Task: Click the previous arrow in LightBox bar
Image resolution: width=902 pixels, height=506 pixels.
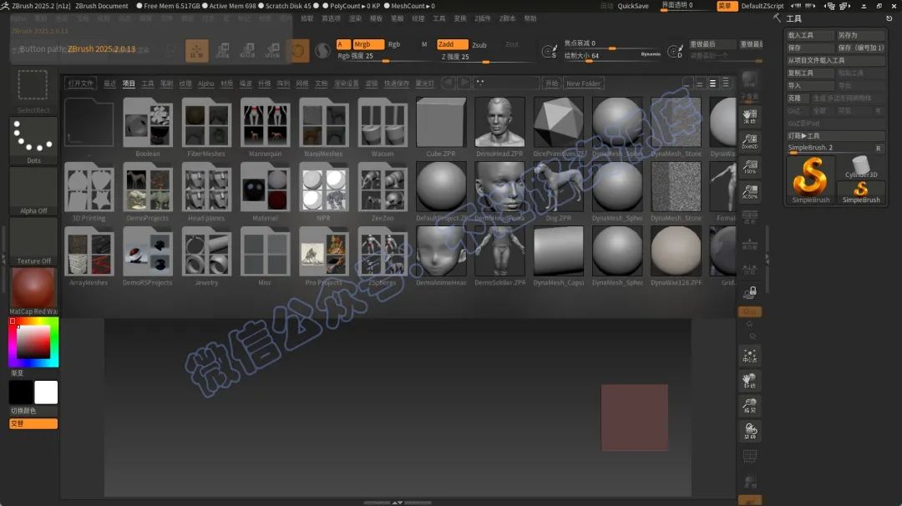Action: pos(448,83)
